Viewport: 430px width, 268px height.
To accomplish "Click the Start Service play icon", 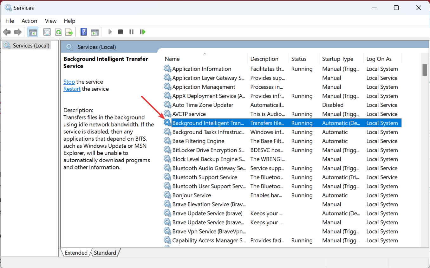I will click(110, 32).
